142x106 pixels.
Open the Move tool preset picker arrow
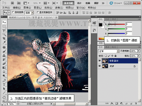(9, 12)
